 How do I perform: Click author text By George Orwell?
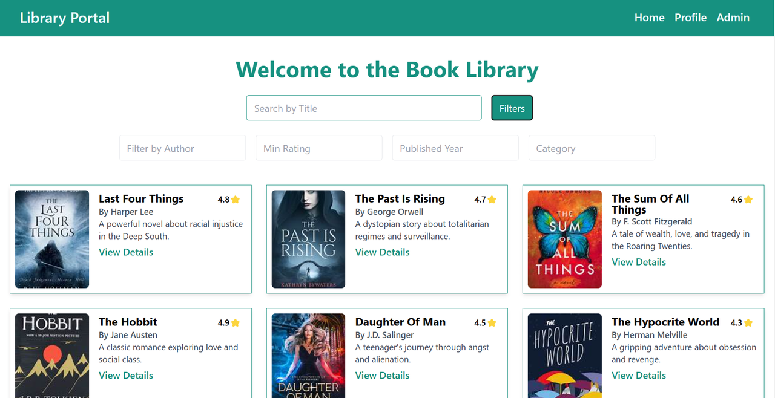tap(389, 212)
